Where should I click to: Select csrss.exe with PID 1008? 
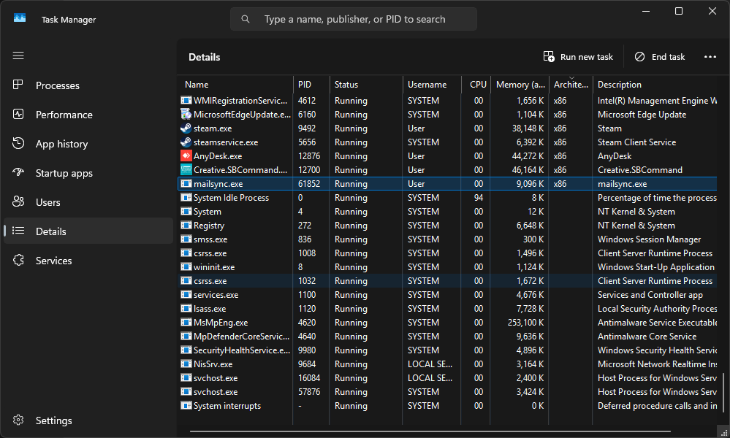tap(210, 253)
